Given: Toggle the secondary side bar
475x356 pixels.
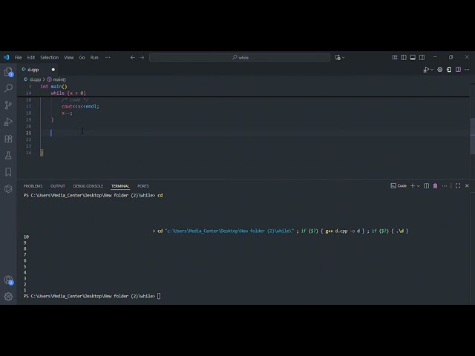Looking at the screenshot, I should point(422,57).
